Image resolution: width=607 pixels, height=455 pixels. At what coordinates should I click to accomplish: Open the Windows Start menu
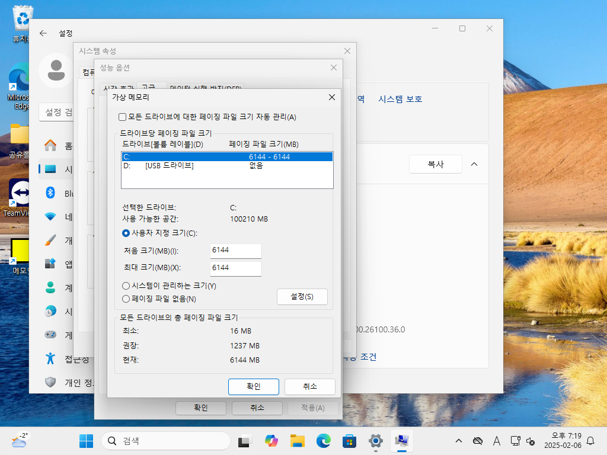pyautogui.click(x=86, y=441)
